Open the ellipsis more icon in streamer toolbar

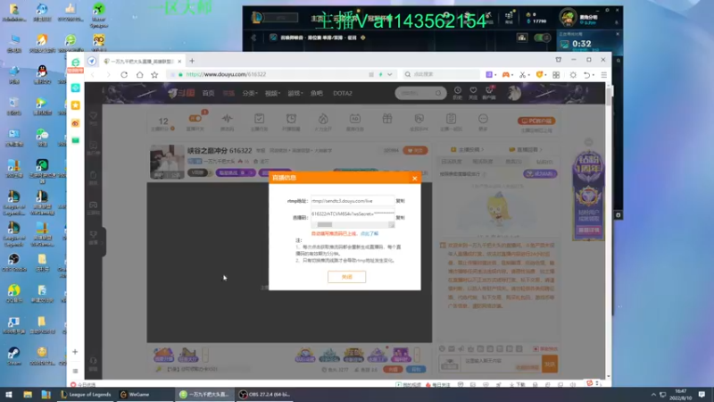pyautogui.click(x=483, y=119)
